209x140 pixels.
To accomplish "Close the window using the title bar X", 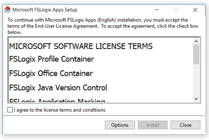I will (195, 10).
